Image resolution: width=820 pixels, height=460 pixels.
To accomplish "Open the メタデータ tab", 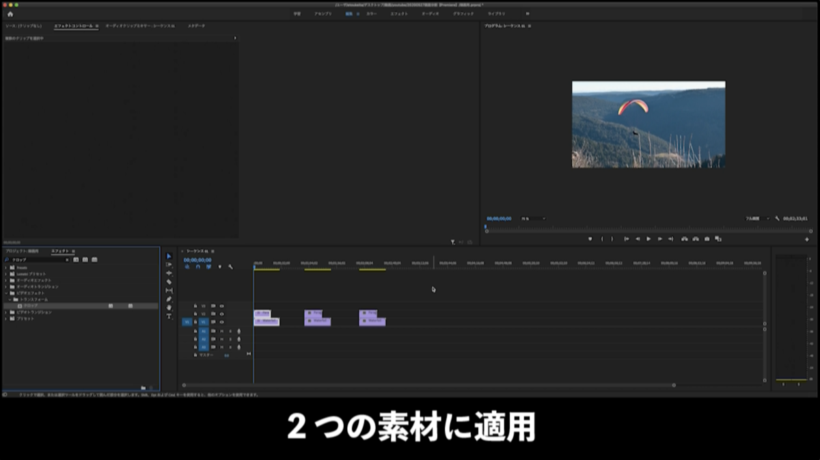I will pos(196,26).
